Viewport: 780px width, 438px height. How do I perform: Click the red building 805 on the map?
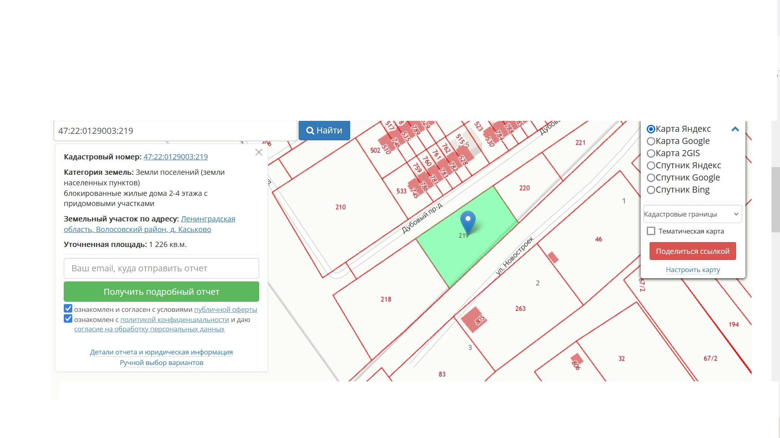tap(473, 320)
